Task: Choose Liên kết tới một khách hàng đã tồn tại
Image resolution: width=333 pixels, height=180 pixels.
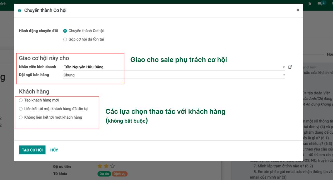Action: (x=21, y=109)
